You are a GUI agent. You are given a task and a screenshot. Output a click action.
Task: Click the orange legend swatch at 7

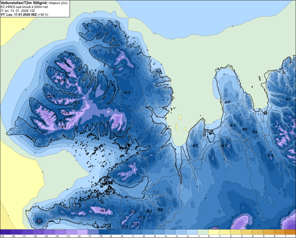pos(290,232)
